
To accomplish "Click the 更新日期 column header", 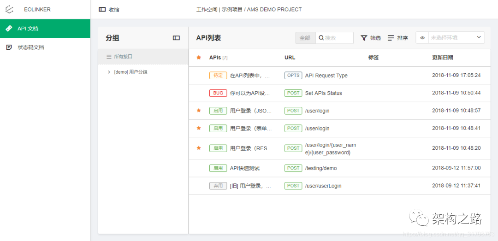I will 443,58.
